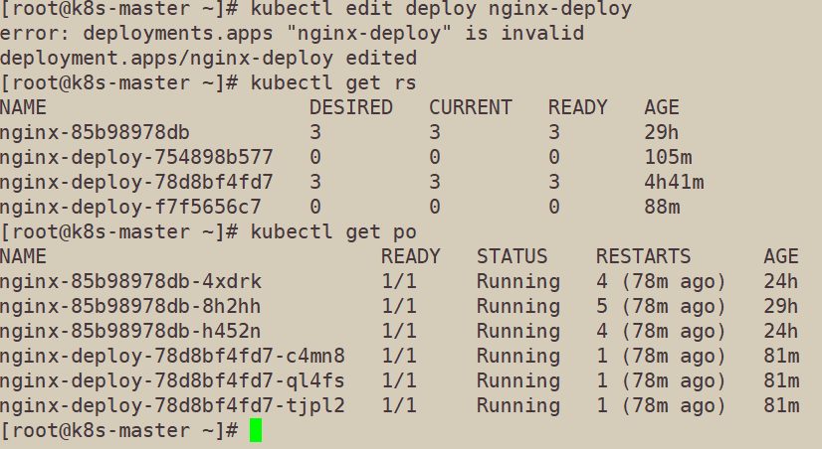
Task: Select replica set nginx-deploy-78d8bf4fd7
Action: click(136, 182)
